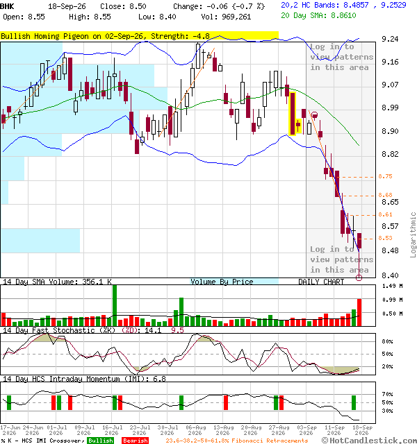Click the 8.53 Fibonacci retracement level label

click(385, 238)
